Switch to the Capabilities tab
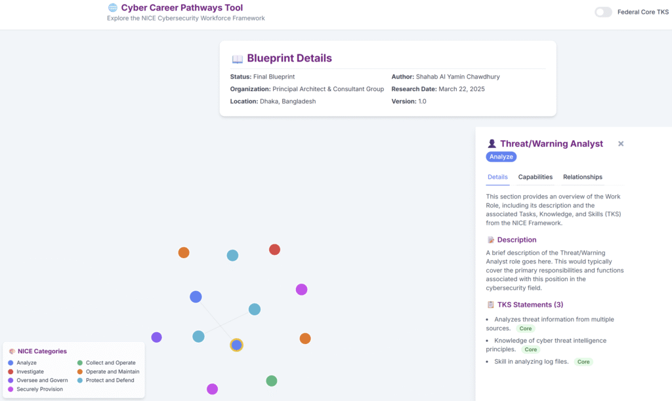672x401 pixels. point(535,177)
